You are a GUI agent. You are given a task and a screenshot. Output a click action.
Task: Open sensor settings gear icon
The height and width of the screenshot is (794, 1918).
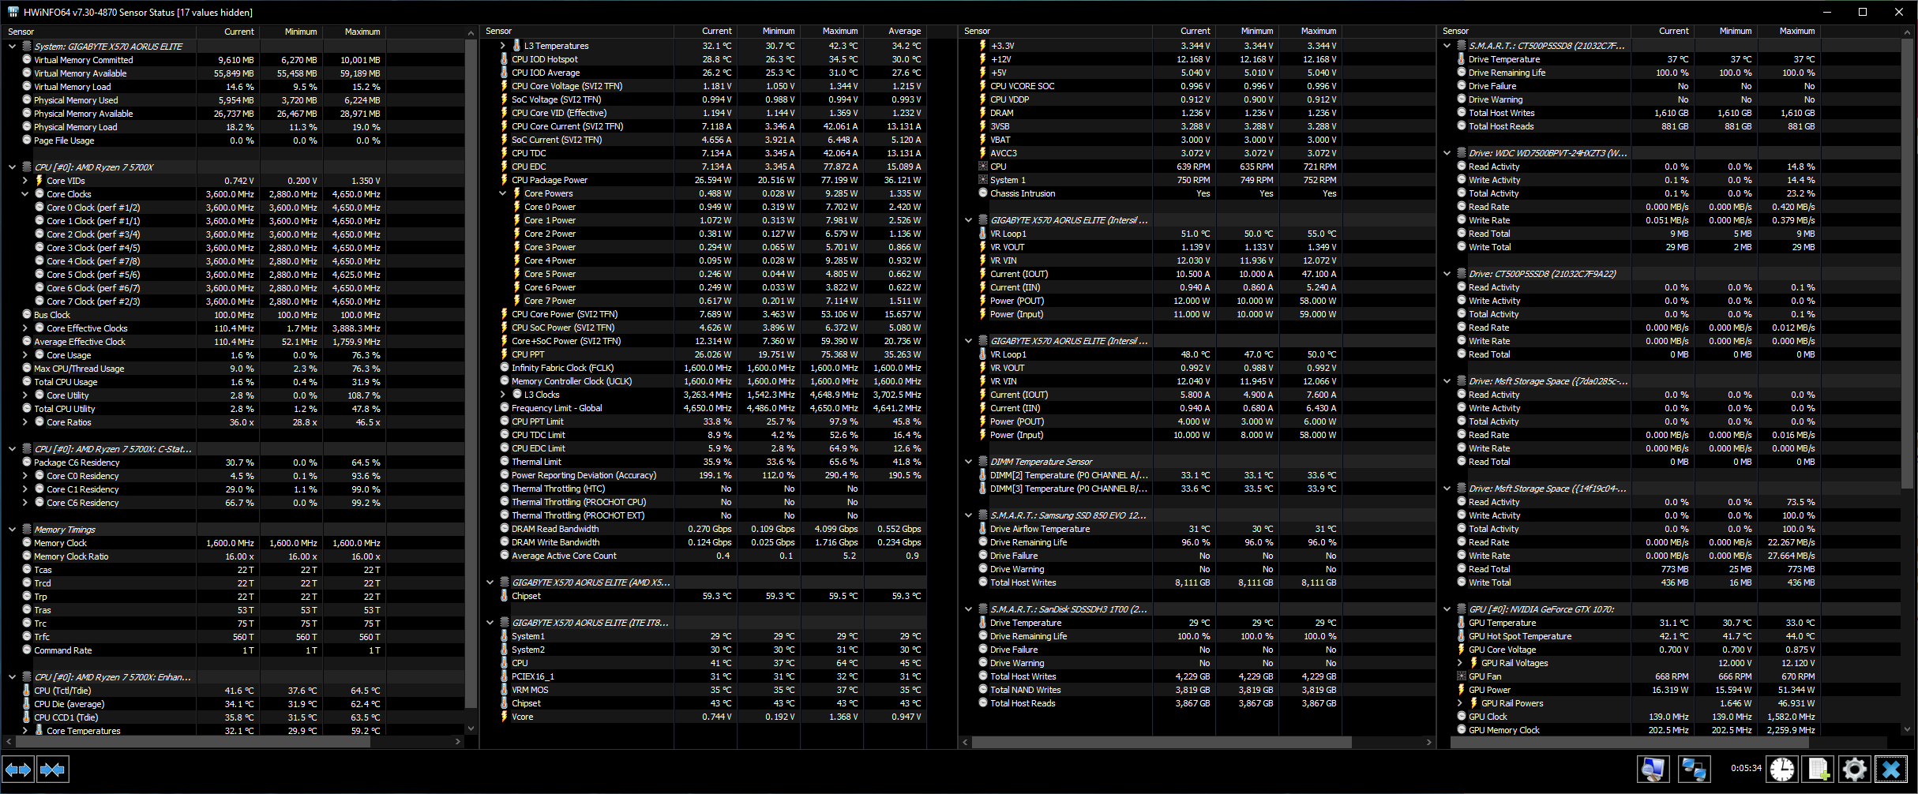(1854, 769)
